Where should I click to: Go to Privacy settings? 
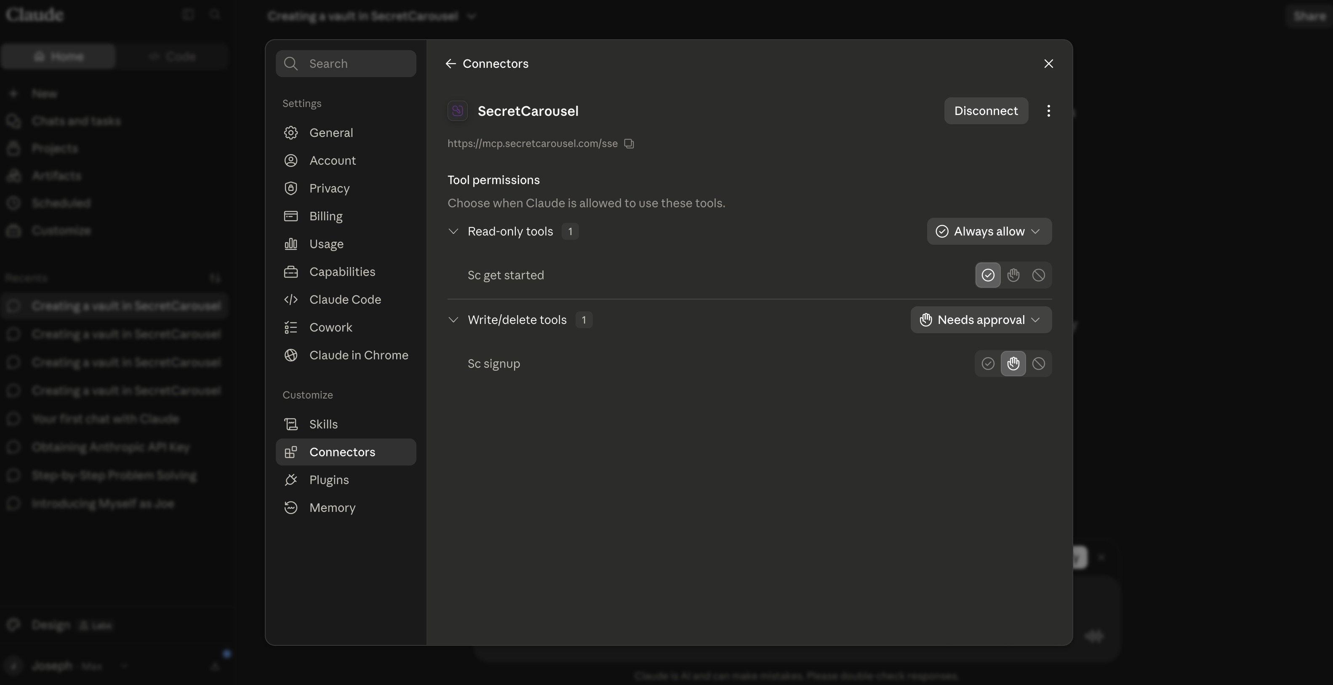[x=346, y=188]
